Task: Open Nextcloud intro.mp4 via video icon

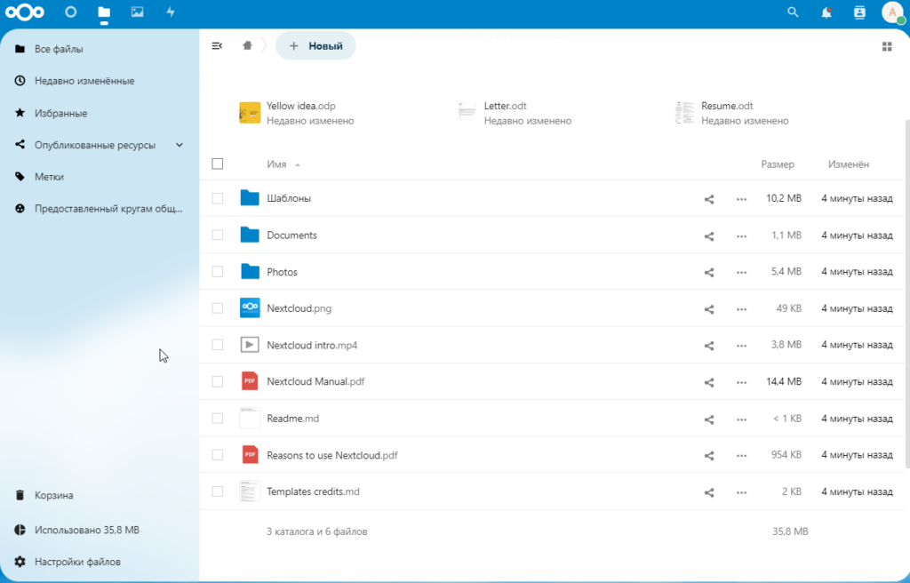Action: click(x=250, y=344)
